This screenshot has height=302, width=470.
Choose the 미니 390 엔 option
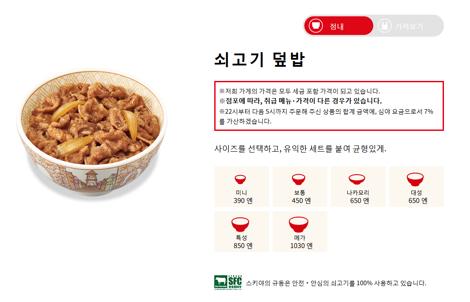[242, 187]
